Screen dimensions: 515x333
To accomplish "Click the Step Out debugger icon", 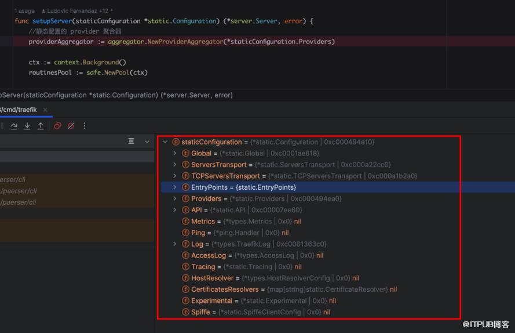I will point(41,126).
